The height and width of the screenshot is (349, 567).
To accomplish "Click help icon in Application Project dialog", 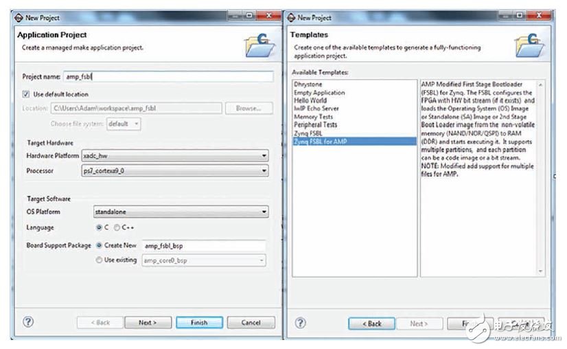I will (x=29, y=322).
